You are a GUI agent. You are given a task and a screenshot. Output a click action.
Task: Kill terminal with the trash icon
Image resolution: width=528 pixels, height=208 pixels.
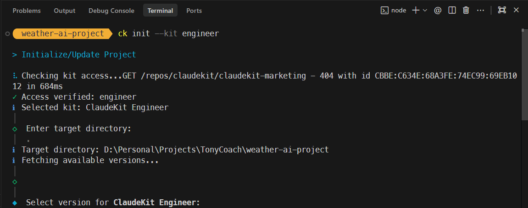click(x=466, y=10)
